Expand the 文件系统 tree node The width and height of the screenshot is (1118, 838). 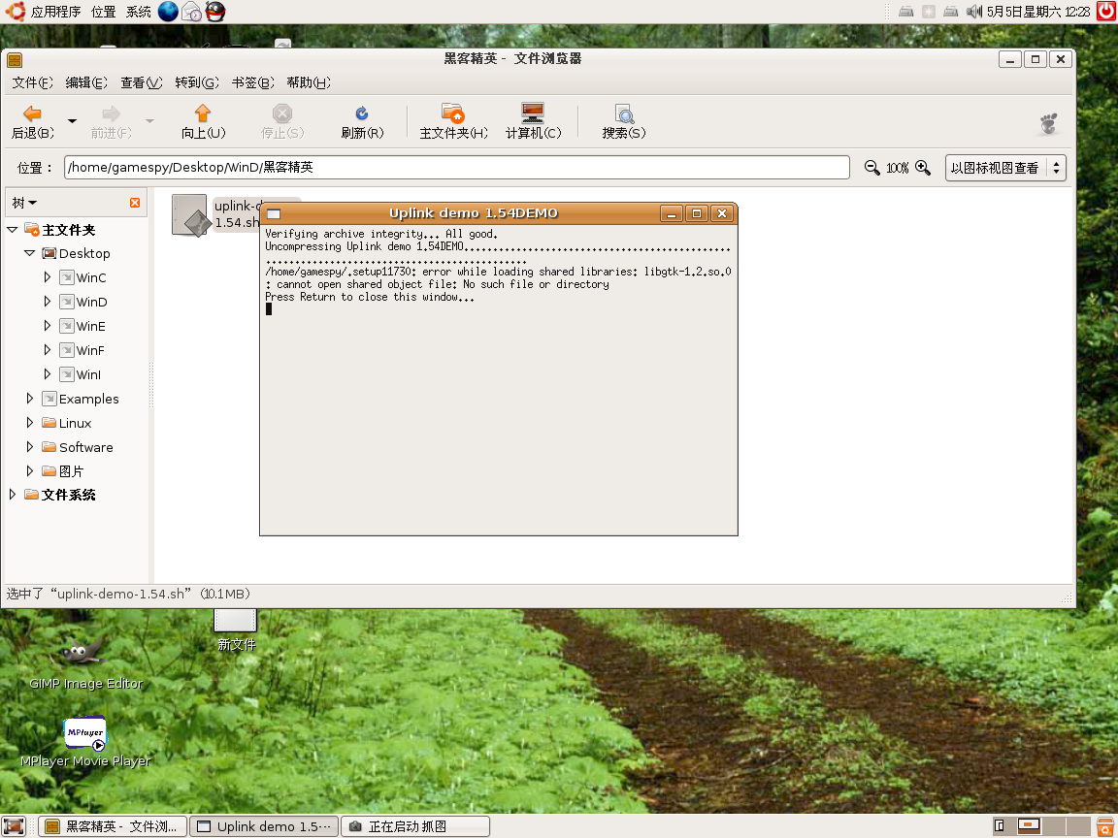(13, 495)
